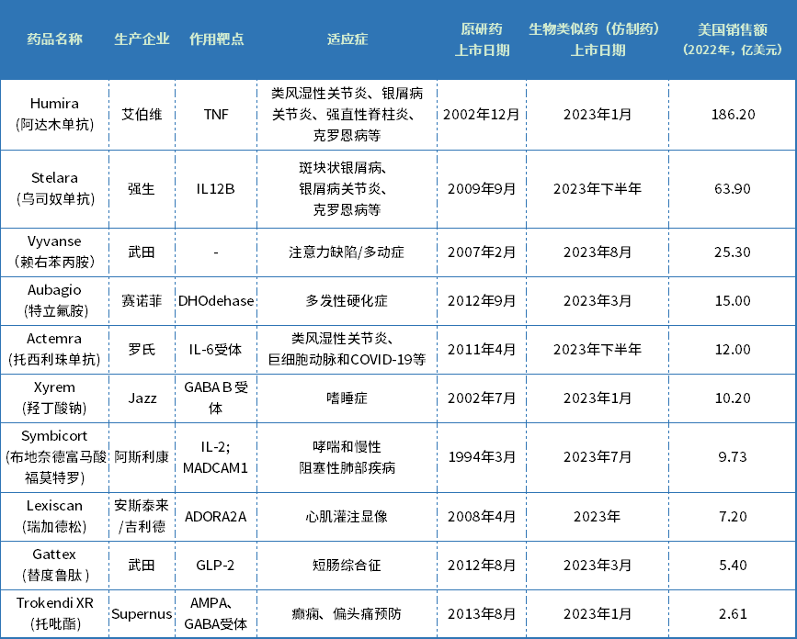Select the Actemra (托西利珠单抗) cell

point(54,349)
